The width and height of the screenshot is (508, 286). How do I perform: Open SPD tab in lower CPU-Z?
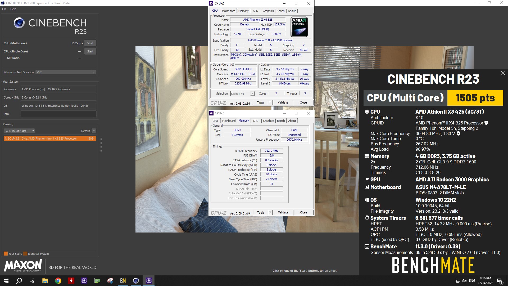tap(256, 121)
